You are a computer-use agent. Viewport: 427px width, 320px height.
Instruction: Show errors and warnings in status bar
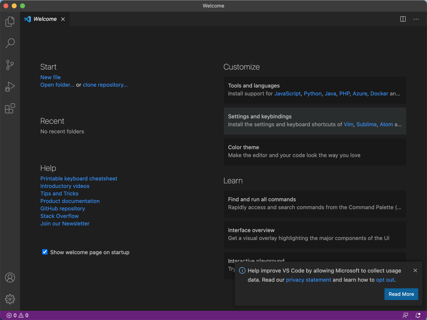point(17,315)
